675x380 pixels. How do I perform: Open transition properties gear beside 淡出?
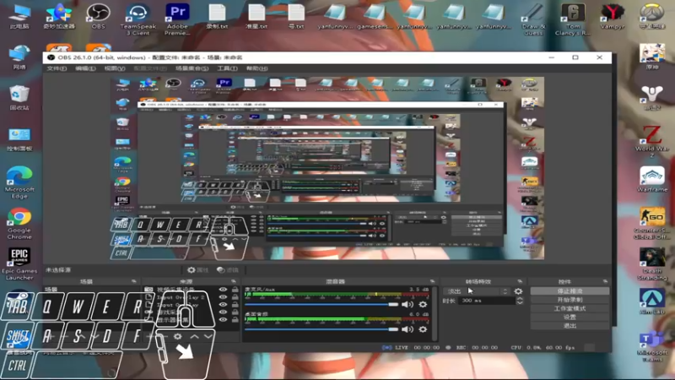(x=518, y=291)
